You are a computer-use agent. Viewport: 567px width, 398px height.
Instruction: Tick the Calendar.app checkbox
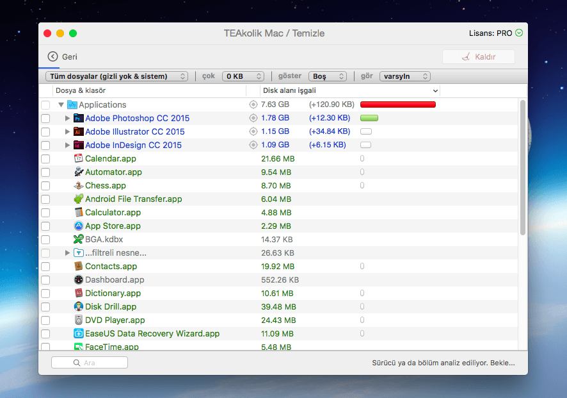pos(45,158)
